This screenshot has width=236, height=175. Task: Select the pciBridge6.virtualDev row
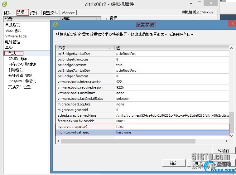142,54
